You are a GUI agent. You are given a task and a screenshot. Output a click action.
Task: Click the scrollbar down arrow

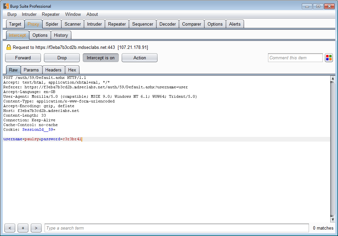pyautogui.click(x=333, y=219)
